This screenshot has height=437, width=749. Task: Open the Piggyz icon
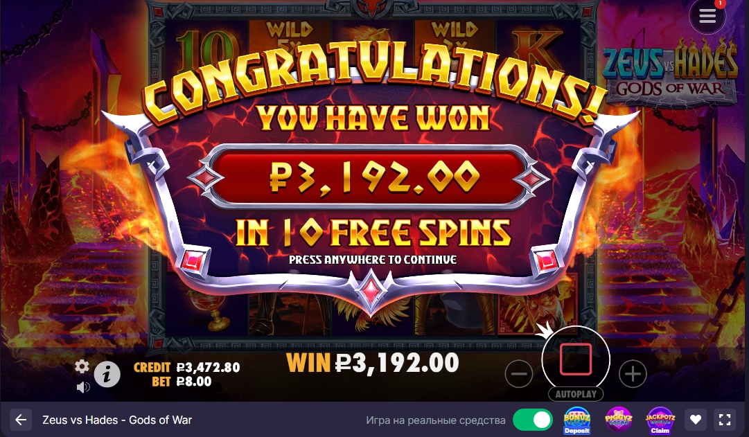(x=619, y=420)
